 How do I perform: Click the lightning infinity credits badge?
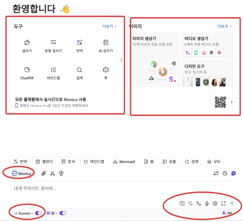[x=227, y=213]
